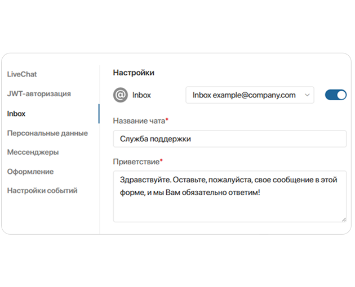Viewport: 355px width, 287px height.
Task: Open the Мессенджеры section
Action: (x=33, y=152)
